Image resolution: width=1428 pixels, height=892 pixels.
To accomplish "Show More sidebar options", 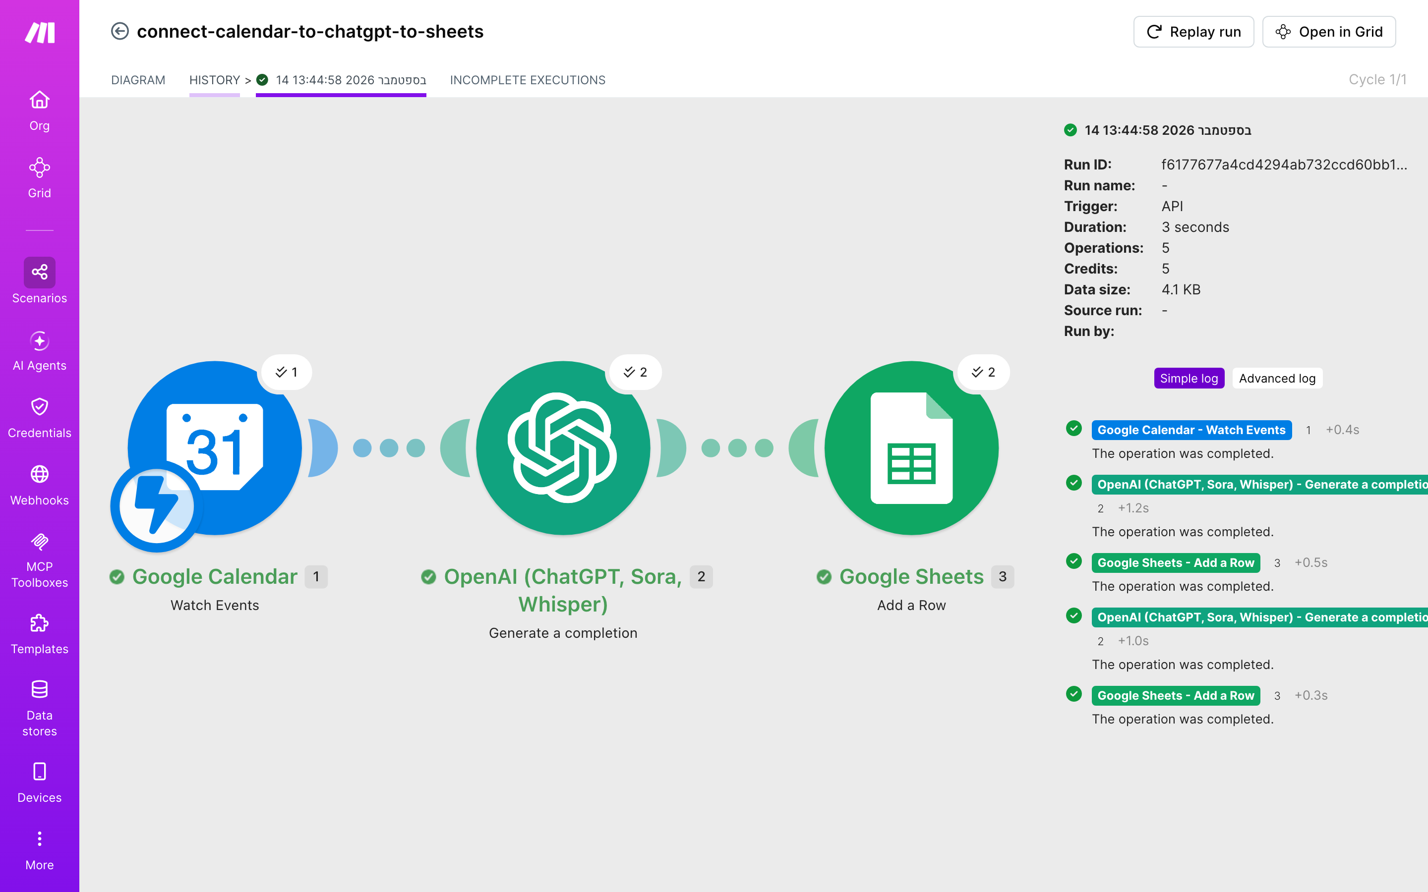I will 40,849.
